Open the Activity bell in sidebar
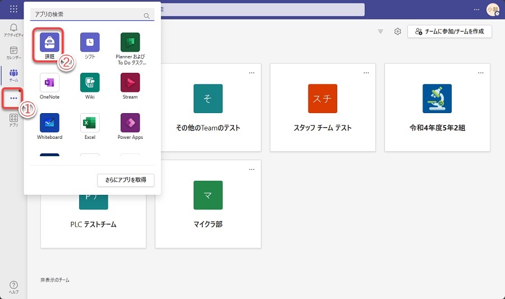This screenshot has height=299, width=505. [13, 30]
